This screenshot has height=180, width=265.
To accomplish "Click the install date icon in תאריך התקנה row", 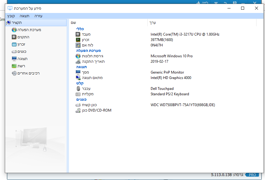I will point(78,62).
